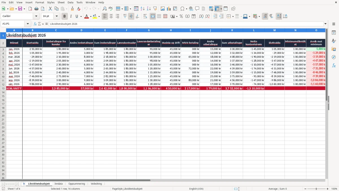This screenshot has height=191, width=339.
Task: Click row header 13
Action: [3, 88]
